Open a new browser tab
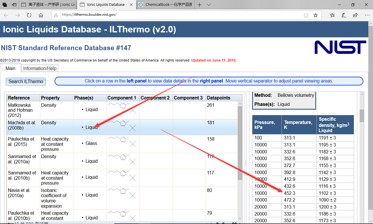373x224 pixels. (x=199, y=5)
